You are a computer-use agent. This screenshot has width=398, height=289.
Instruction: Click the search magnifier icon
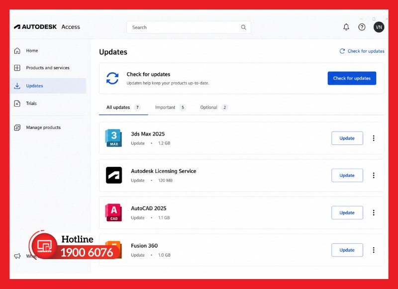(x=243, y=27)
